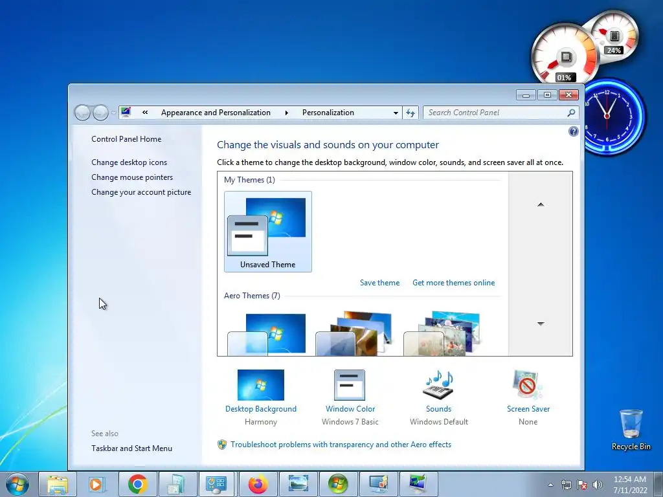Click the green Windows orb taskbar icon
The width and height of the screenshot is (663, 497).
click(x=338, y=484)
